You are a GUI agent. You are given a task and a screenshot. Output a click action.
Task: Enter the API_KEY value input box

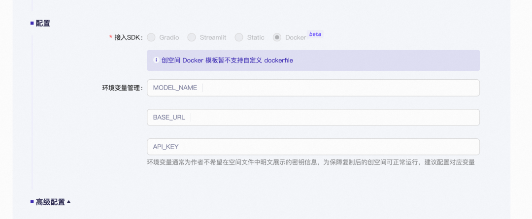[x=331, y=147]
